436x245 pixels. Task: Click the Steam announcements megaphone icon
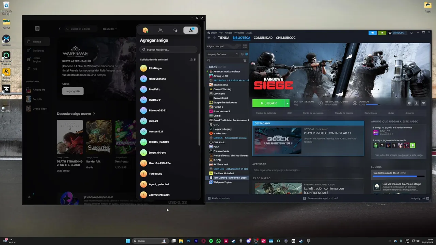coord(373,33)
